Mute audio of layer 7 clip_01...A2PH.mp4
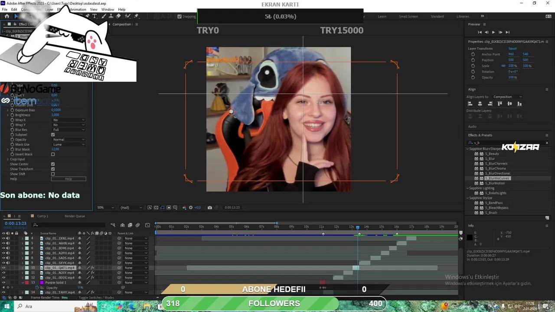This screenshot has height=312, width=555. pyautogui.click(x=8, y=253)
